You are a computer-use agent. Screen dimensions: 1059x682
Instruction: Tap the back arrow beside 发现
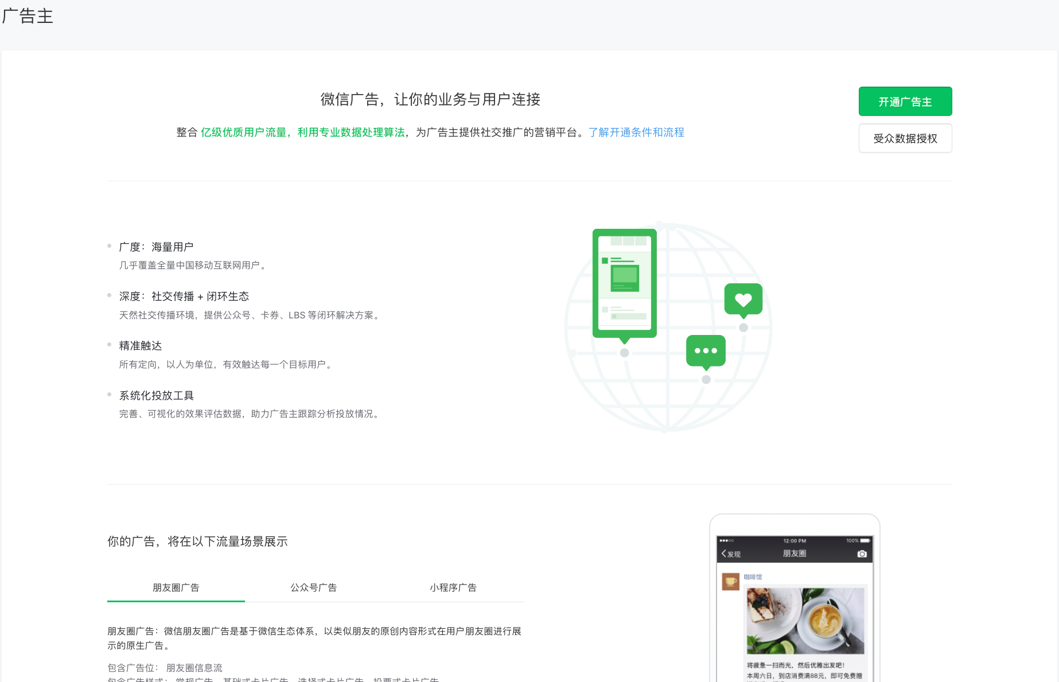pyautogui.click(x=724, y=554)
